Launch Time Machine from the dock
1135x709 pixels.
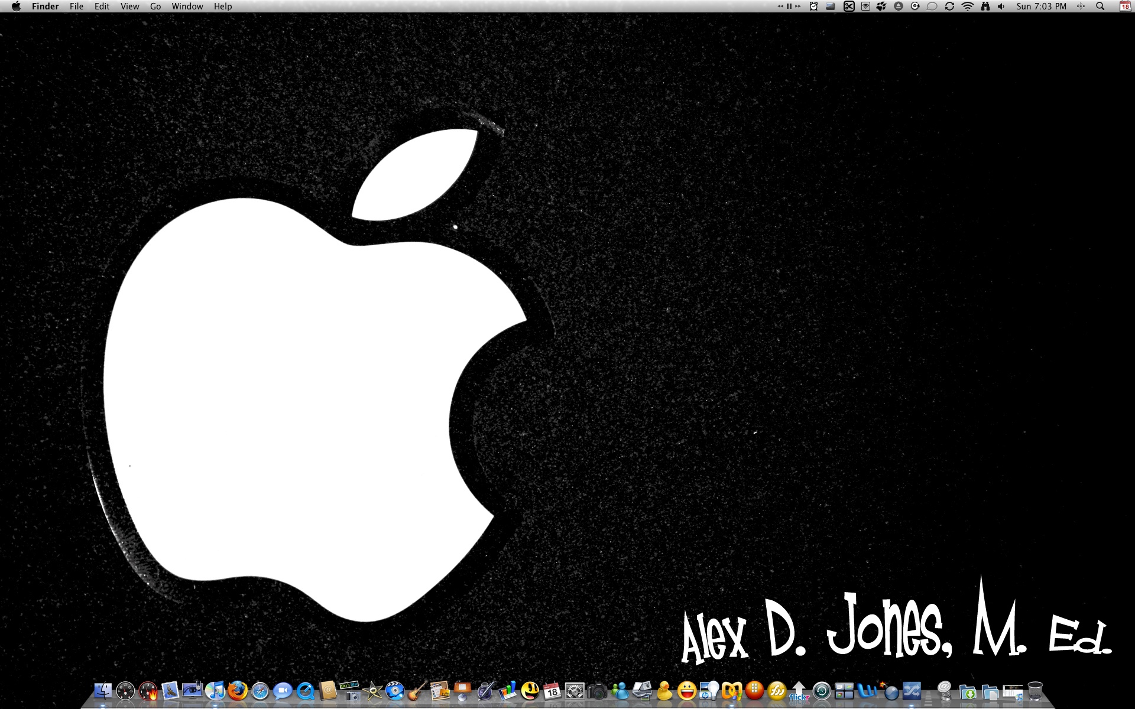click(x=822, y=691)
